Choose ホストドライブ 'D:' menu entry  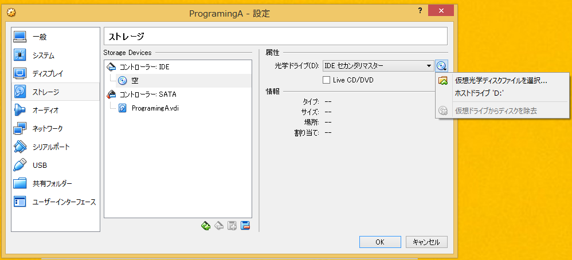tap(502, 93)
